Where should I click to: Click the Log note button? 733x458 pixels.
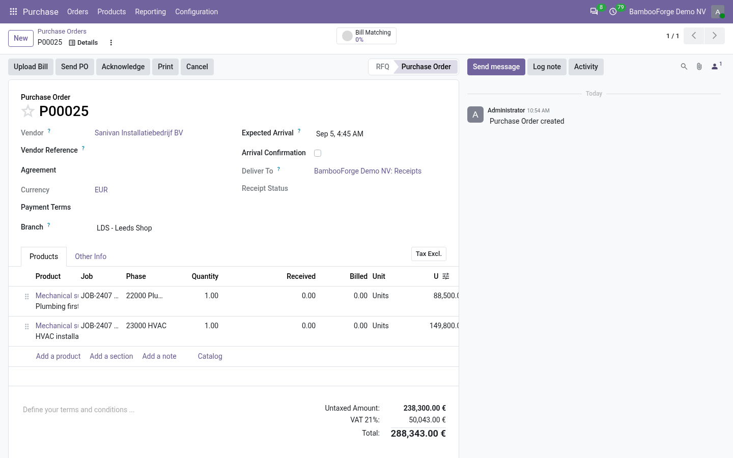click(x=547, y=67)
